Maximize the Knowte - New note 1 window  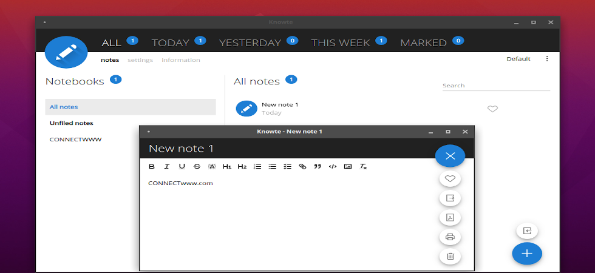click(448, 132)
